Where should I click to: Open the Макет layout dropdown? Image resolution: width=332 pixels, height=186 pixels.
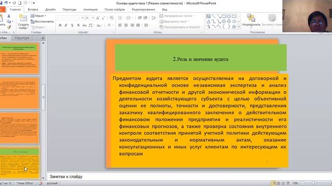[x=38, y=16]
